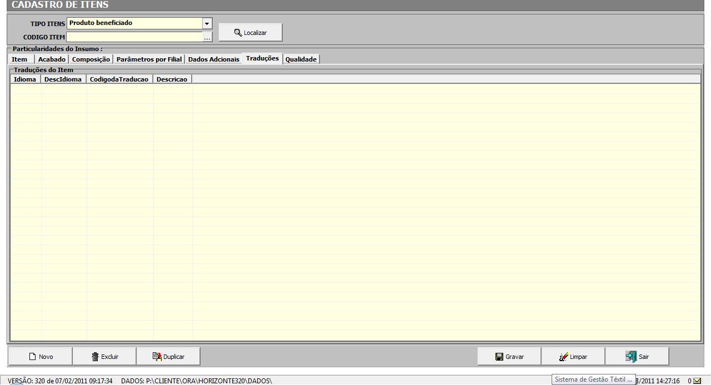Switch to the Item tab

coord(19,59)
